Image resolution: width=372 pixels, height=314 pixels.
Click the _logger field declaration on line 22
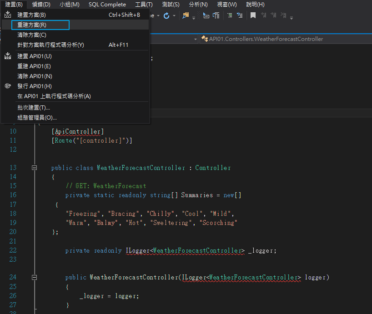(x=262, y=250)
